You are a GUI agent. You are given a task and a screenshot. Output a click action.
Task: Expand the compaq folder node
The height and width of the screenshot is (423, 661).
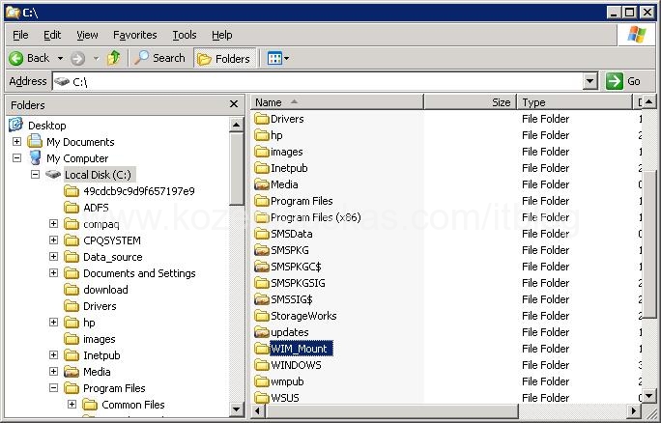tap(53, 224)
